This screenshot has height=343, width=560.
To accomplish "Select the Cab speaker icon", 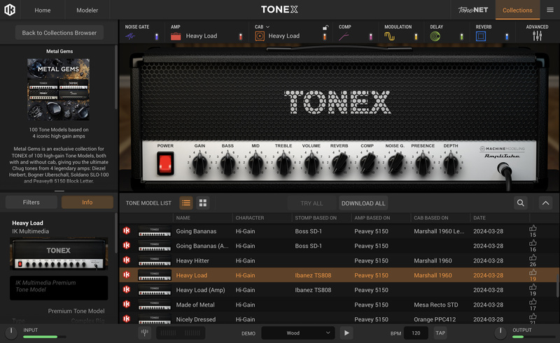I will pyautogui.click(x=260, y=36).
